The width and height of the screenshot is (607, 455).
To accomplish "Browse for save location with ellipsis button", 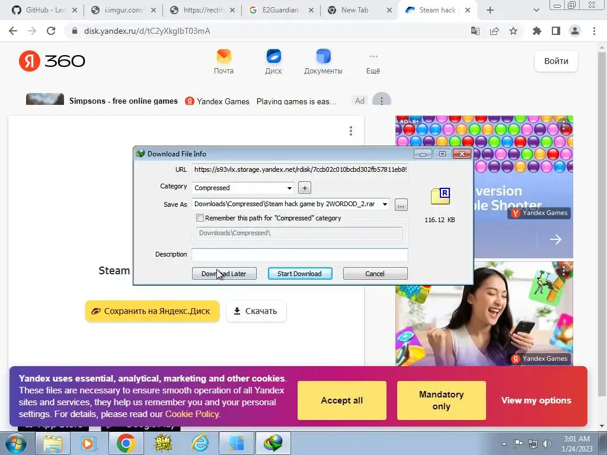I will (401, 204).
